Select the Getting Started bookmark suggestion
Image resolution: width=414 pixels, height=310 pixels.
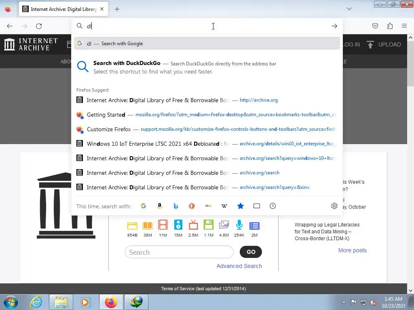207,115
